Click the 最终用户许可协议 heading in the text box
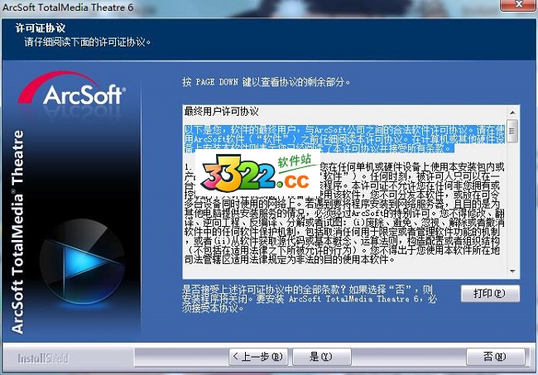Image resolution: width=538 pixels, height=375 pixels. (221, 111)
